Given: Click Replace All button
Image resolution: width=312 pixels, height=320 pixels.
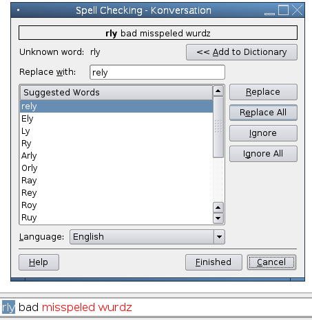Looking at the screenshot, I should coord(263,113).
